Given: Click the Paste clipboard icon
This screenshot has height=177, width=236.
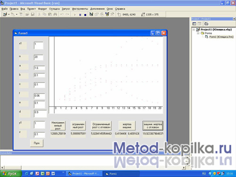Looking at the screenshot, I should point(50,15).
